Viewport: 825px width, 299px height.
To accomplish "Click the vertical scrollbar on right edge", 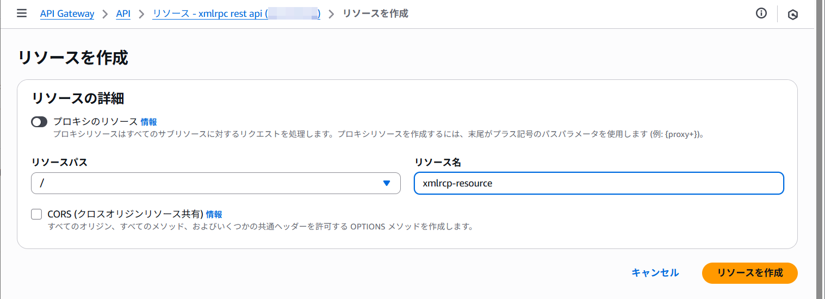I will pos(821,149).
